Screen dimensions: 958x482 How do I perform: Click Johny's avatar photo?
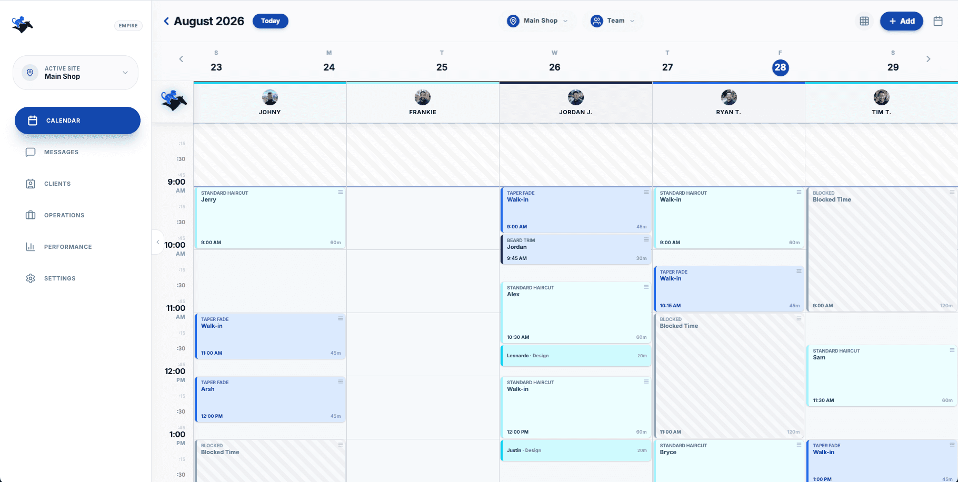point(270,97)
